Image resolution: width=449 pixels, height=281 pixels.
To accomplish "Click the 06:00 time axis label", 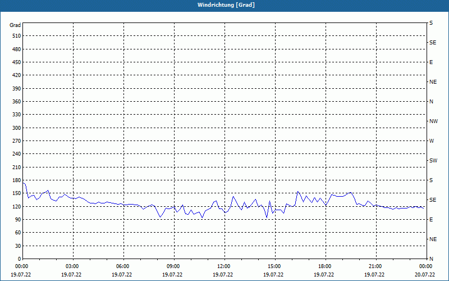I will coord(122,266).
